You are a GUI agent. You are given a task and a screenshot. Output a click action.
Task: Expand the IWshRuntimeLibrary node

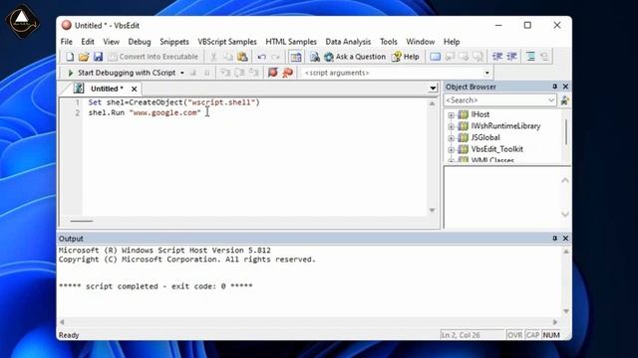pos(451,126)
